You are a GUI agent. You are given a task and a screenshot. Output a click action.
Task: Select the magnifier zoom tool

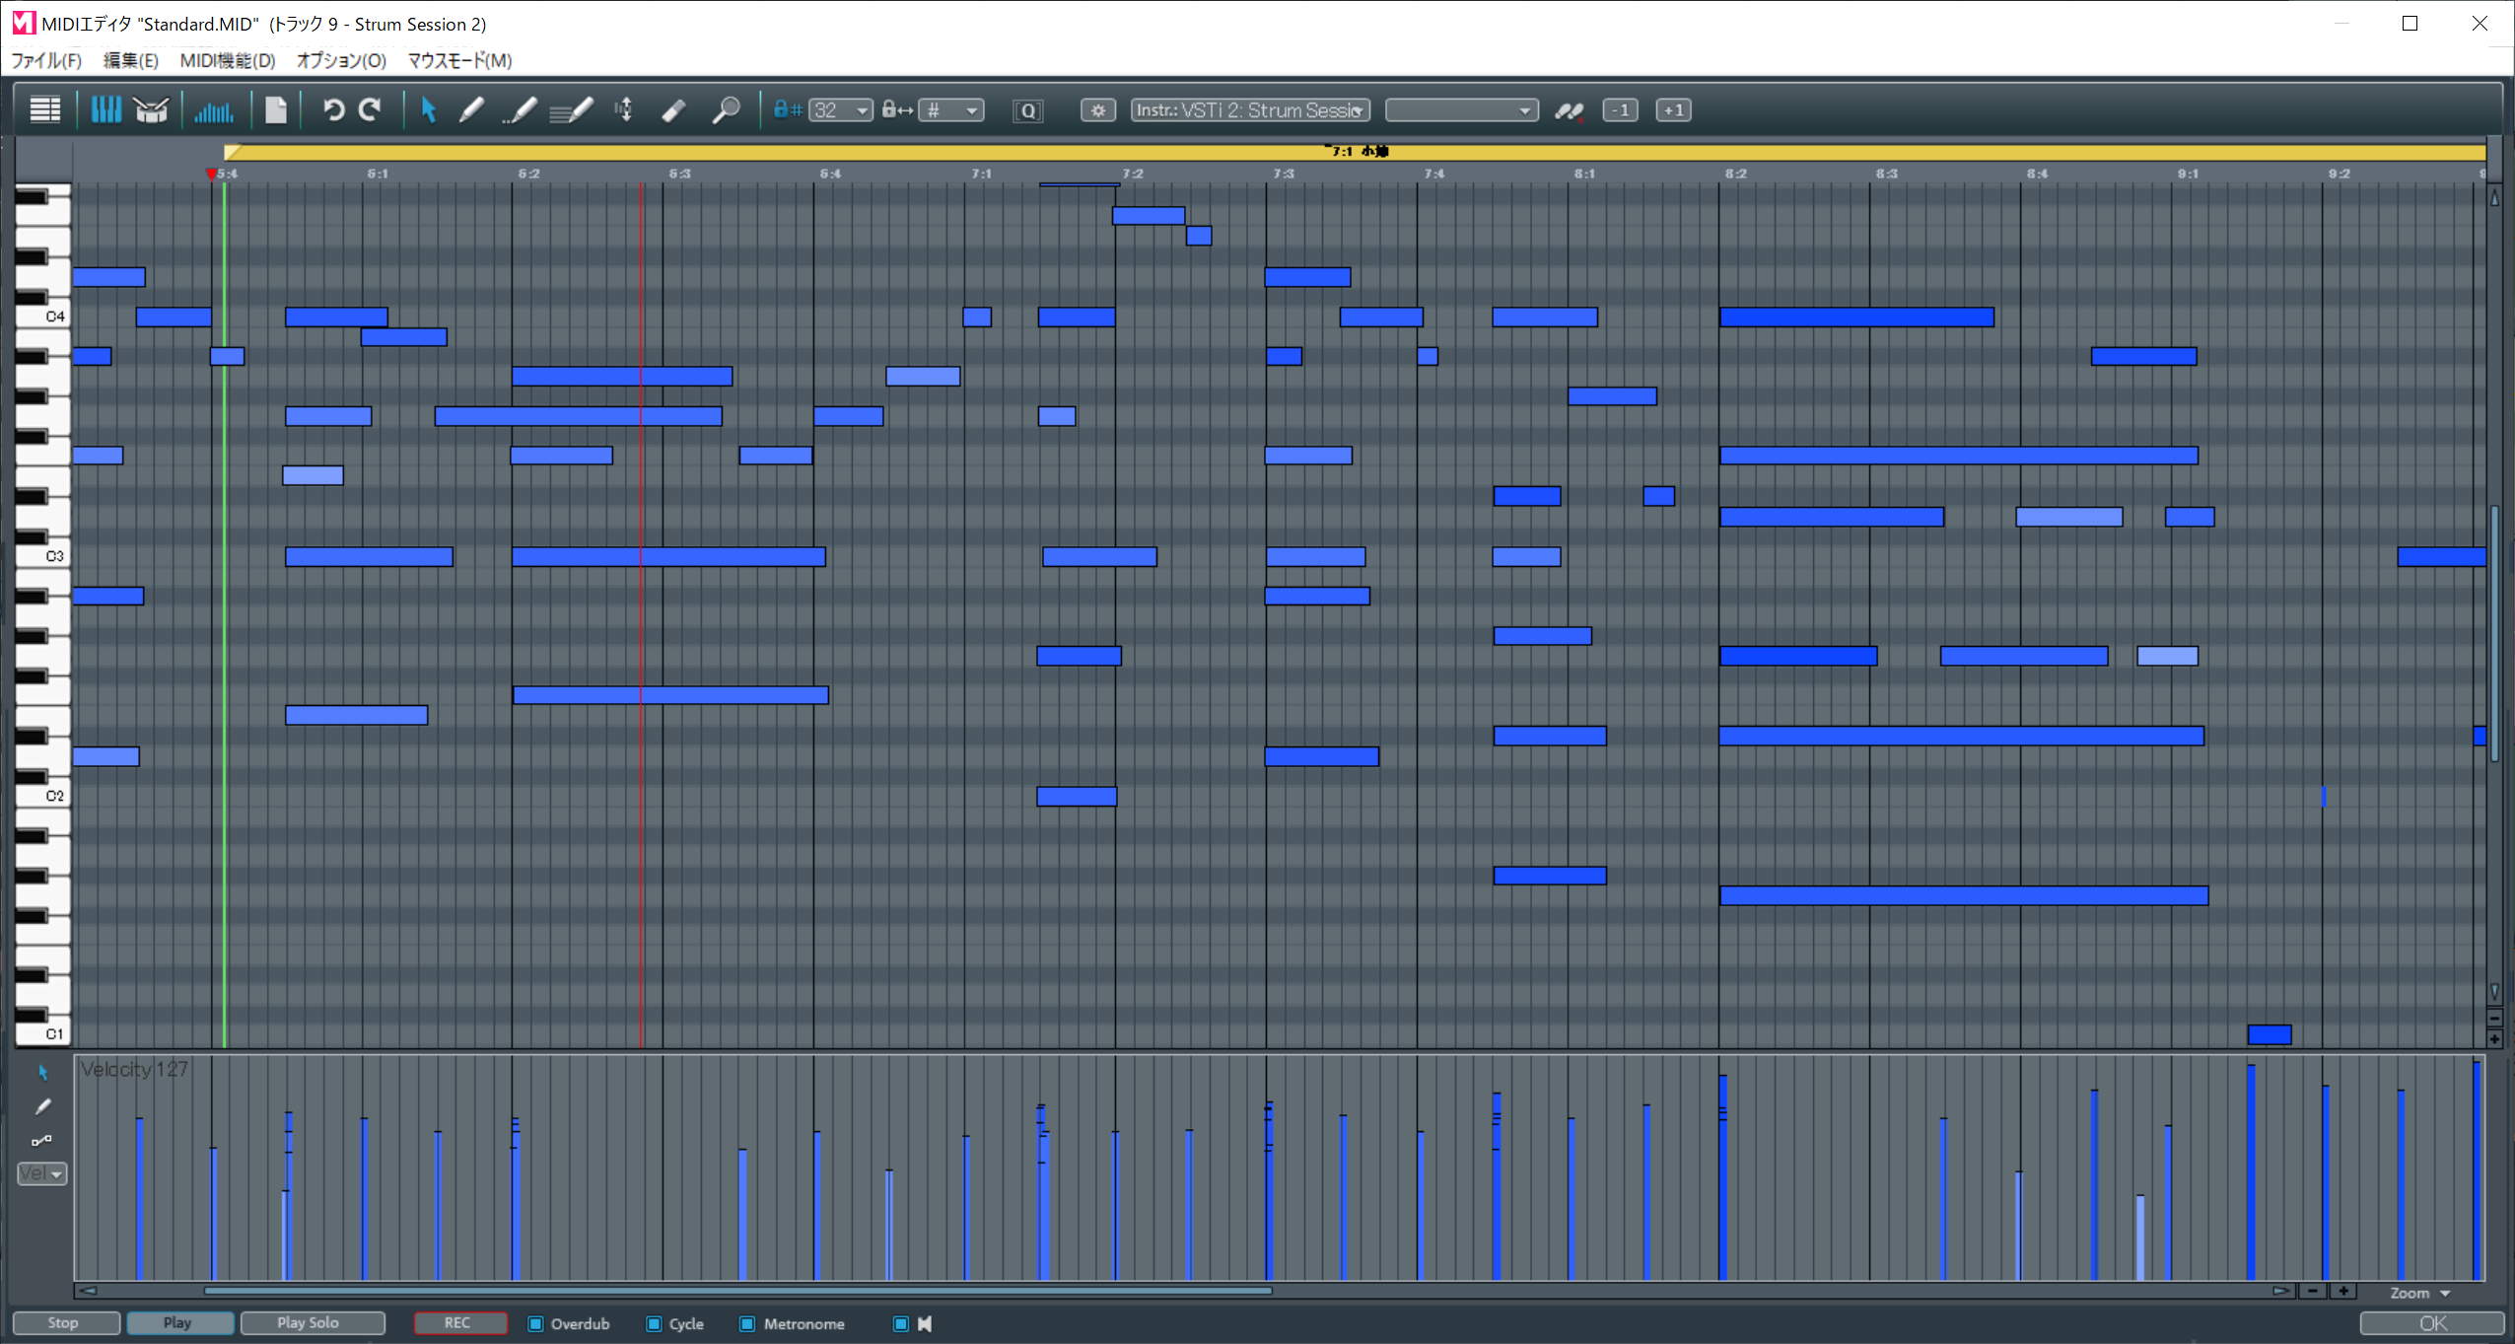pos(727,109)
